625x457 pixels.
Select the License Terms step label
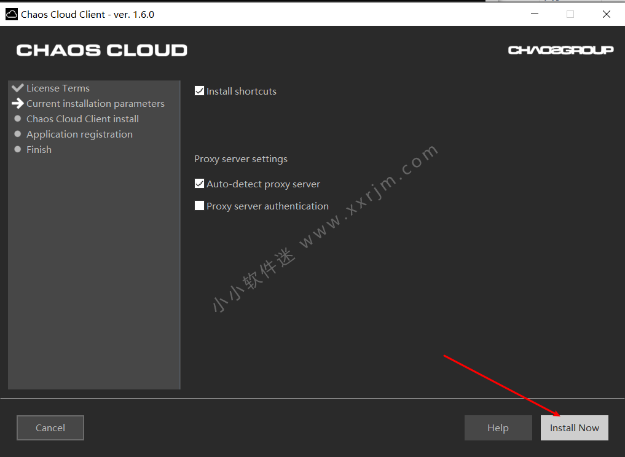[58, 88]
